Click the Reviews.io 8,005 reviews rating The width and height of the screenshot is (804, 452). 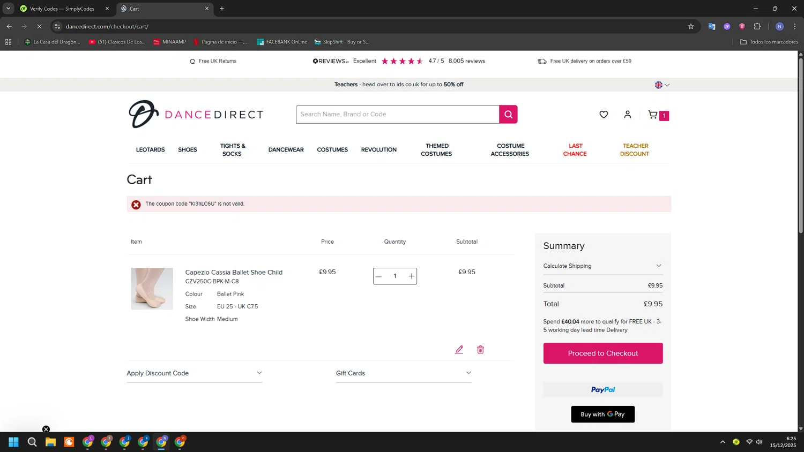pos(399,61)
